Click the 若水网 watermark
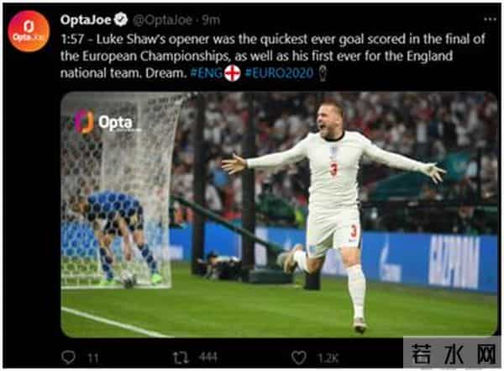This screenshot has height=371, width=504. pyautogui.click(x=453, y=353)
